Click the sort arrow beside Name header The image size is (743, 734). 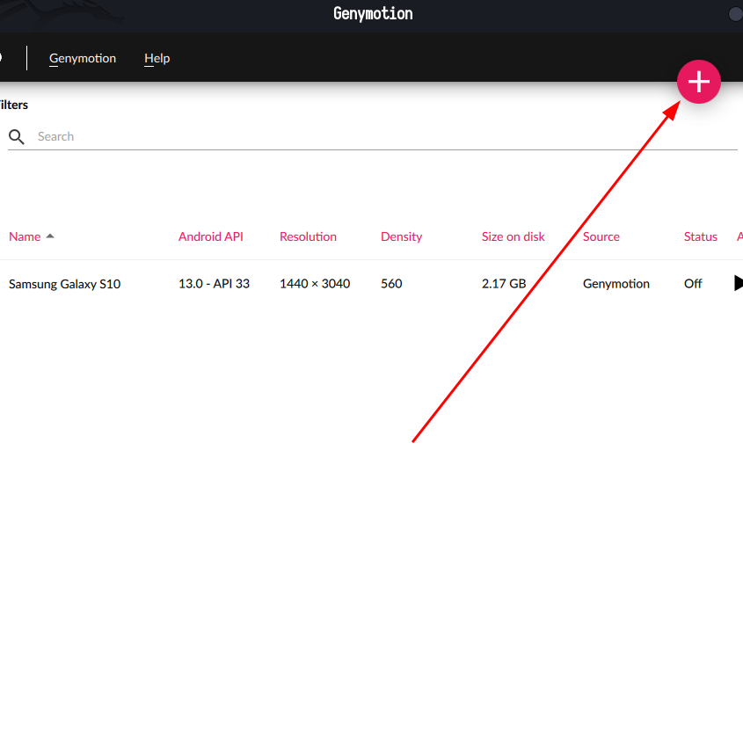pyautogui.click(x=50, y=236)
